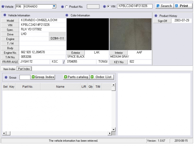The image size is (195, 146).
Task: Click the Print button
Action: coord(183,6)
